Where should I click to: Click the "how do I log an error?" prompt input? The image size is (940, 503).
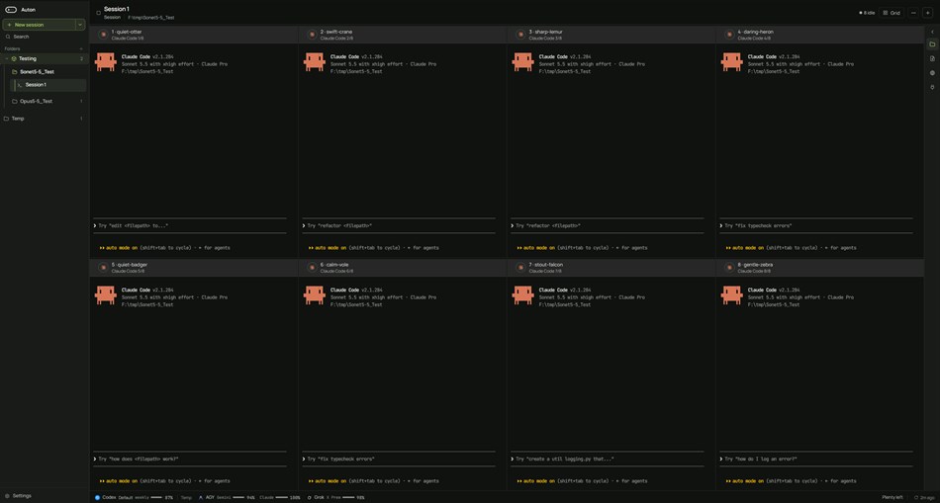[816, 459]
